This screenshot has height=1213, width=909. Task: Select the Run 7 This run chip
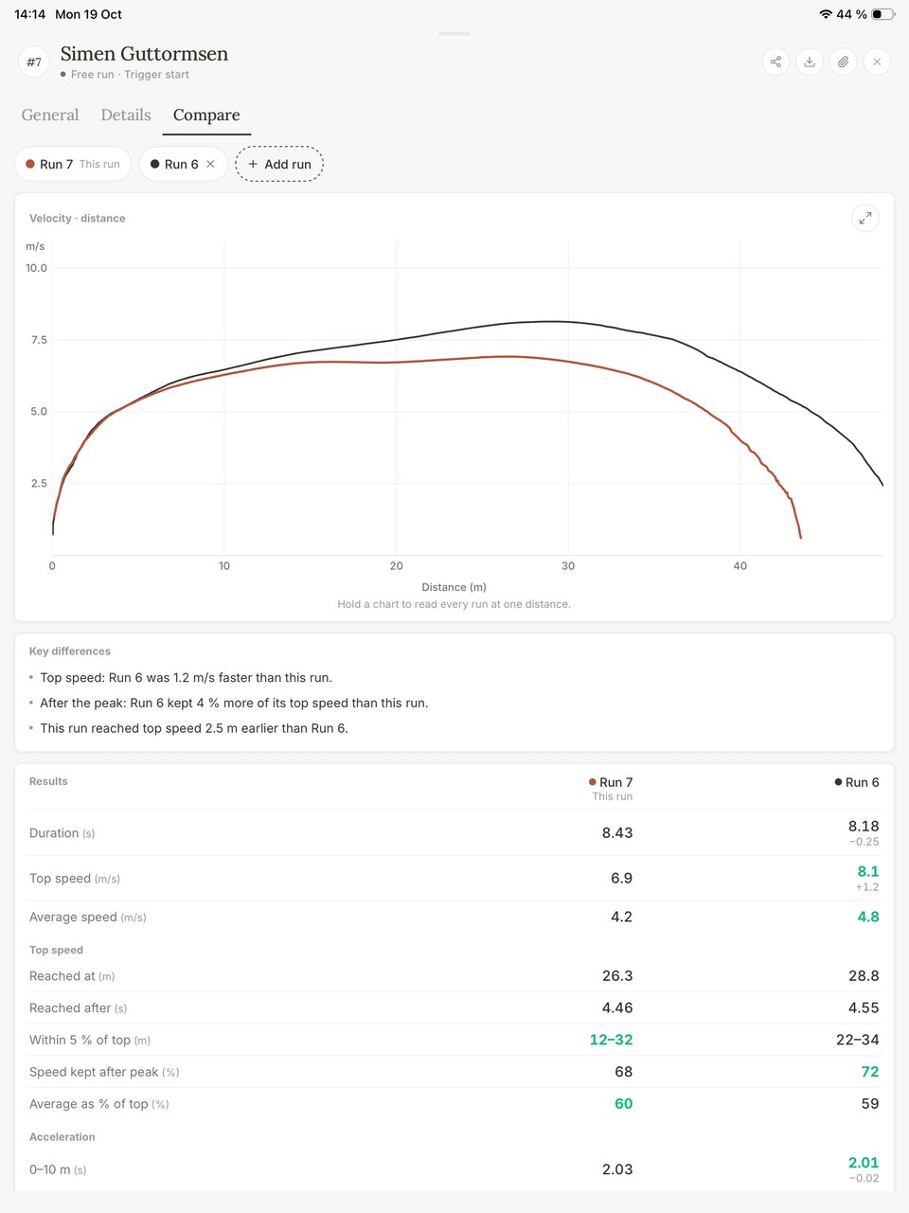73,164
